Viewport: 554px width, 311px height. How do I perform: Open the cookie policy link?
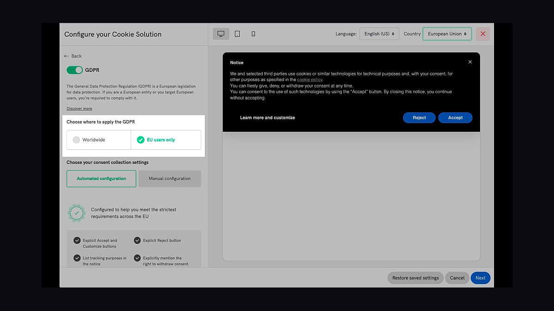pos(310,80)
